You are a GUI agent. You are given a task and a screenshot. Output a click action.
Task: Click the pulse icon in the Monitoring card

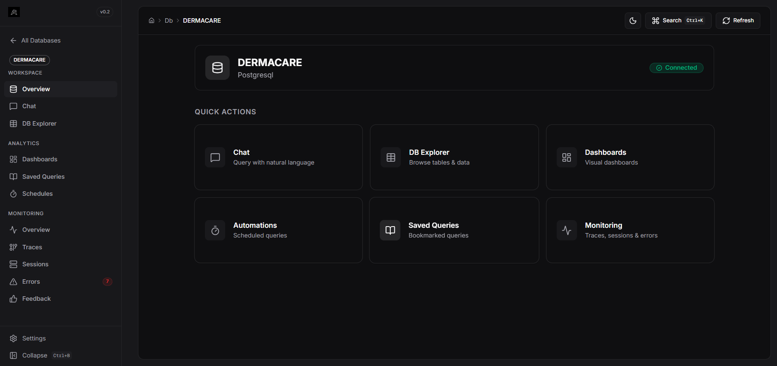click(567, 230)
